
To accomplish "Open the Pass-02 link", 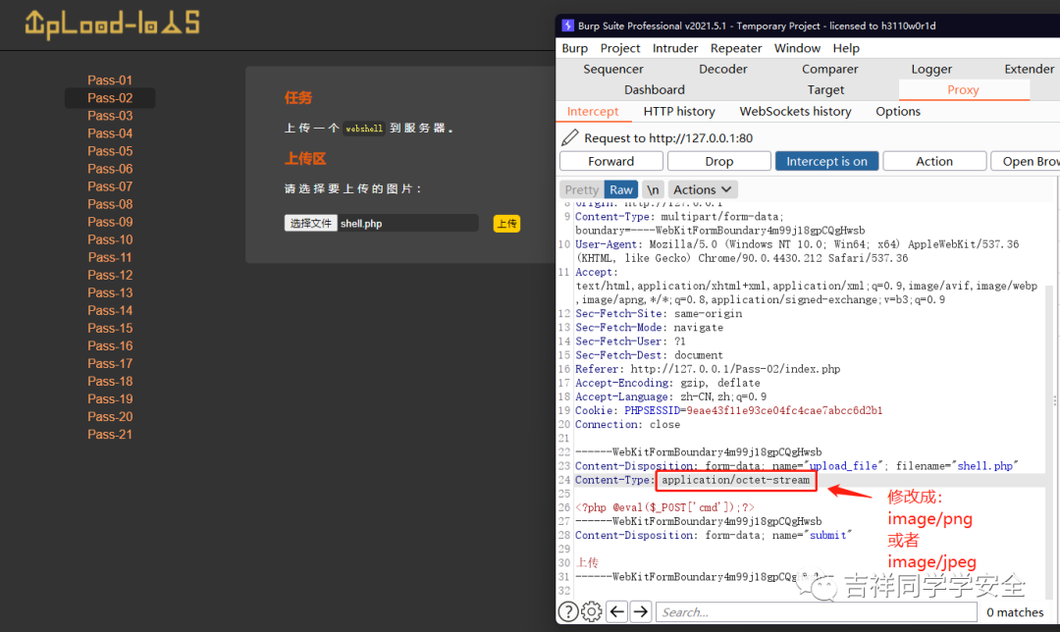I will click(110, 98).
